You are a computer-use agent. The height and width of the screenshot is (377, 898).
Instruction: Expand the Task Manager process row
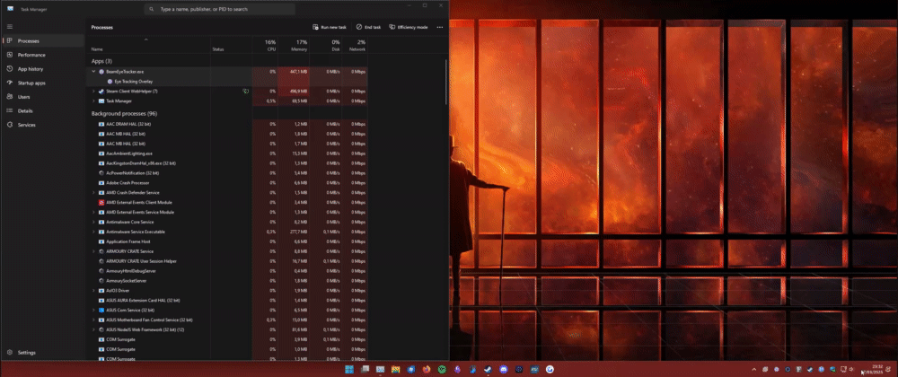[x=93, y=101]
